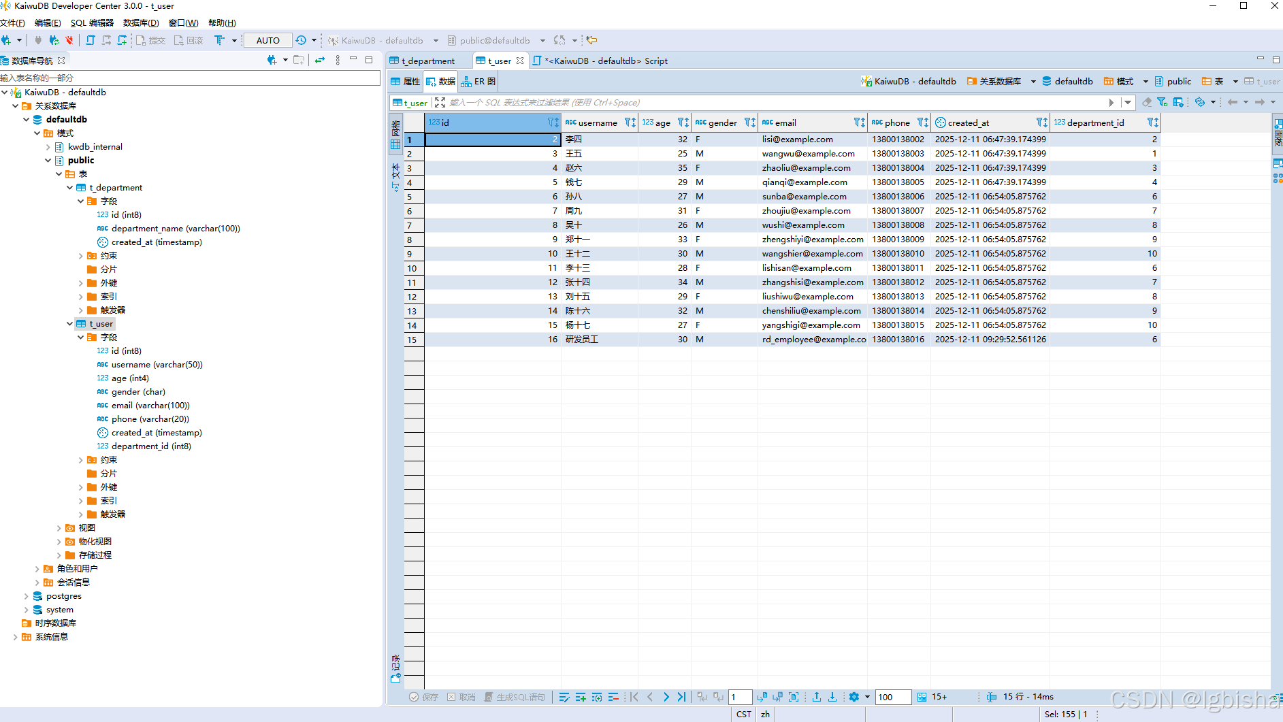The width and height of the screenshot is (1283, 722).
Task: Open the settings gear dropdown in bottom toolbar
Action: (867, 697)
